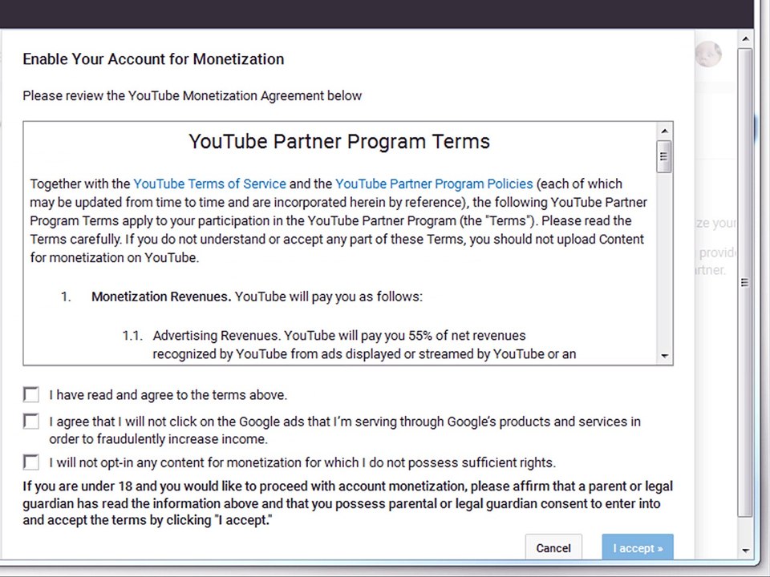Click the terms box scrollbar thumb

click(x=664, y=156)
